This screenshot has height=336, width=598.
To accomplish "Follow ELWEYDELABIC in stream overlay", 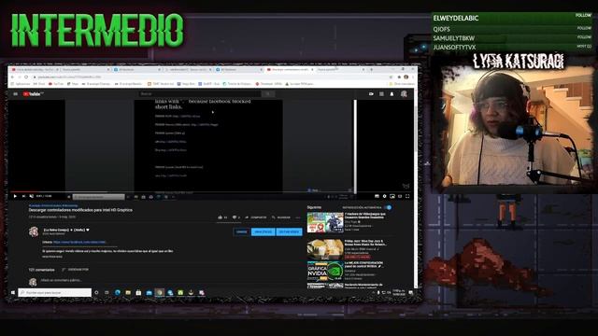I will coord(583,15).
